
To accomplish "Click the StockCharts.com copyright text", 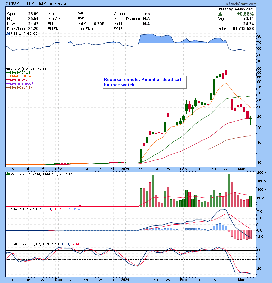I will pyautogui.click(x=241, y=4).
